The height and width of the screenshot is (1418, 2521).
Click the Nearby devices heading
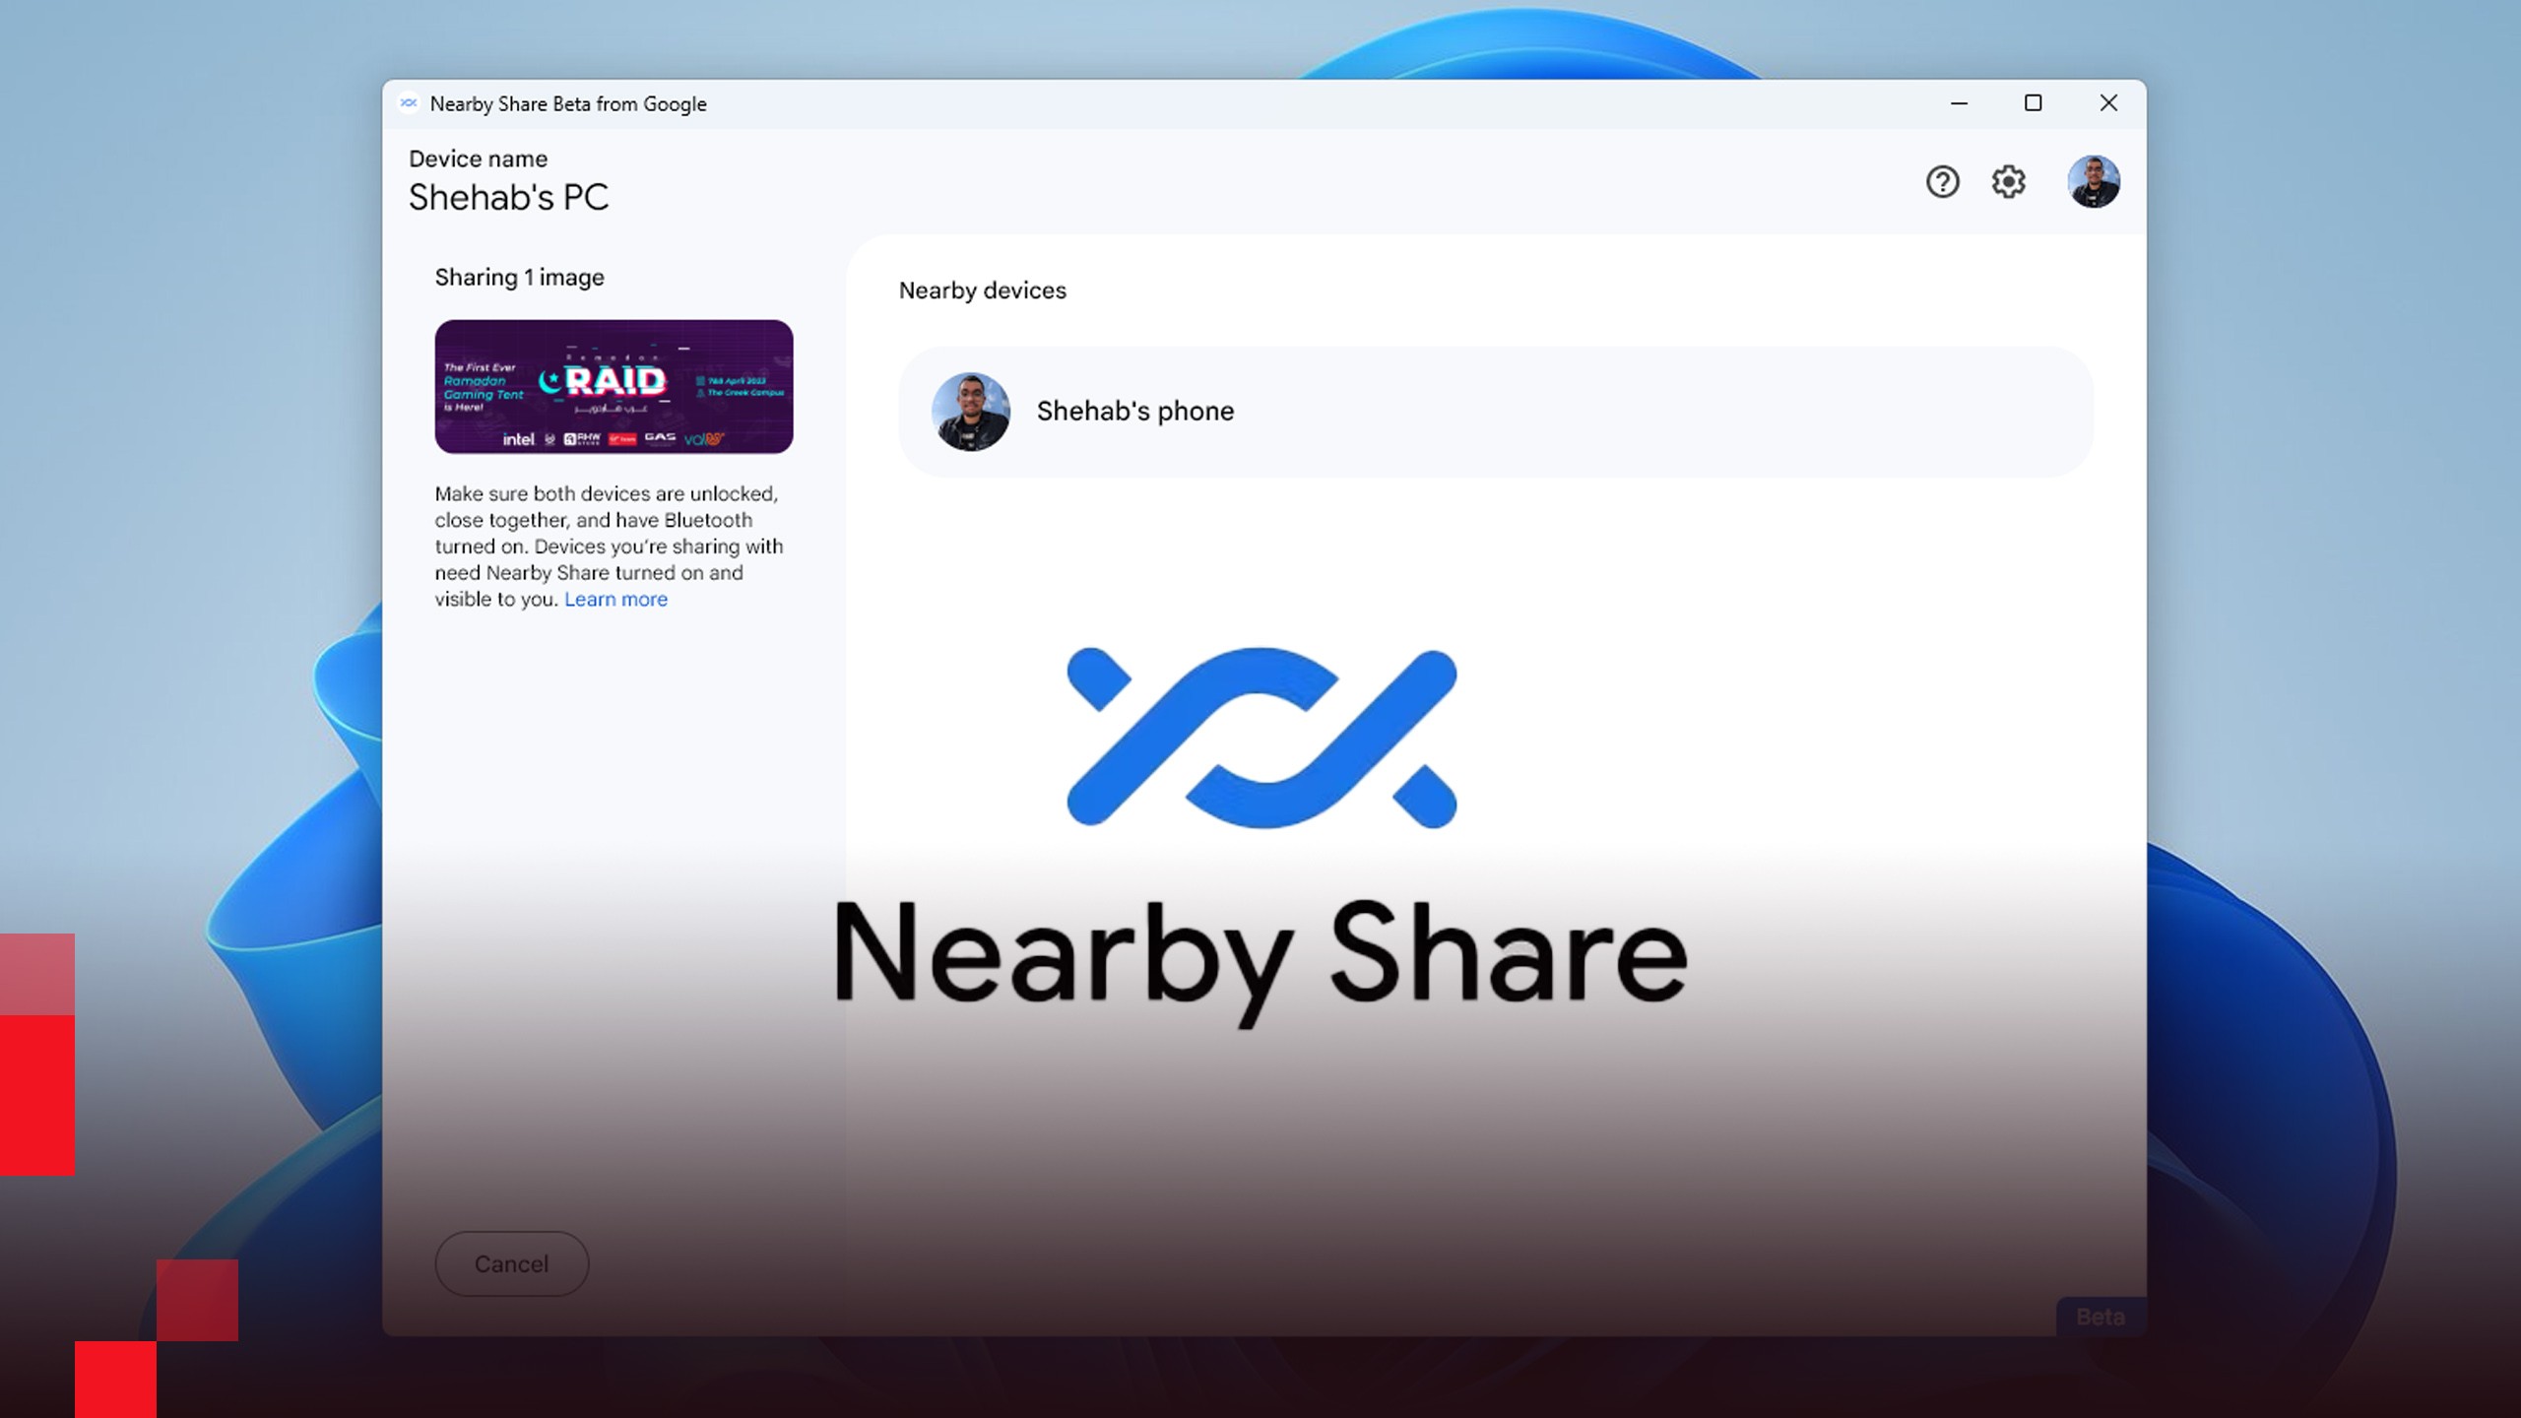(x=982, y=290)
